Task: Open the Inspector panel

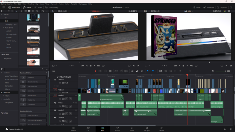Action: (222, 7)
